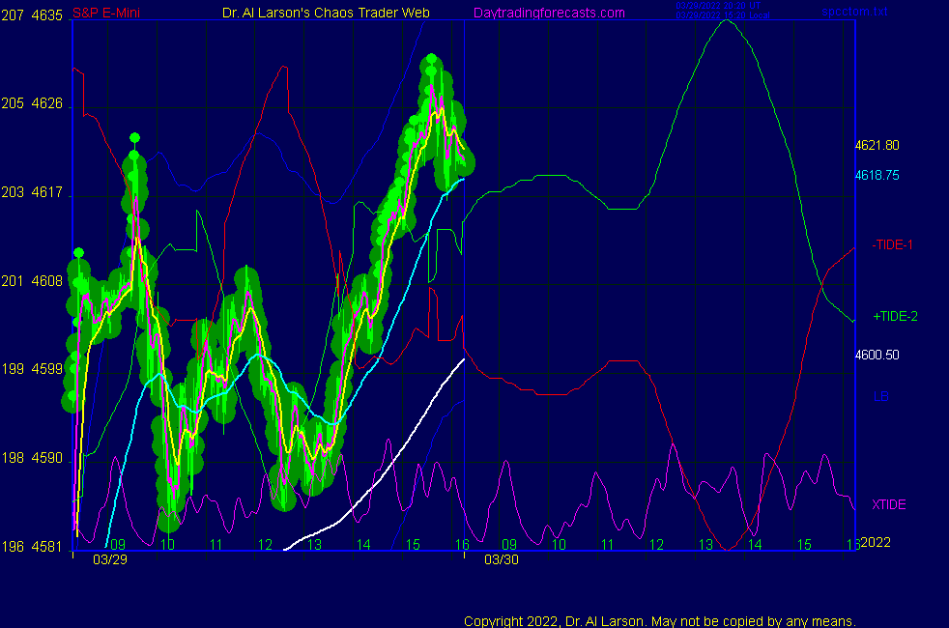The width and height of the screenshot is (949, 628).
Task: Click the 03/29 date label
Action: pos(110,559)
